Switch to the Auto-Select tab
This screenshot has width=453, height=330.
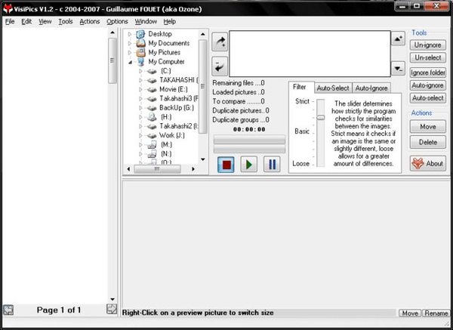(333, 88)
